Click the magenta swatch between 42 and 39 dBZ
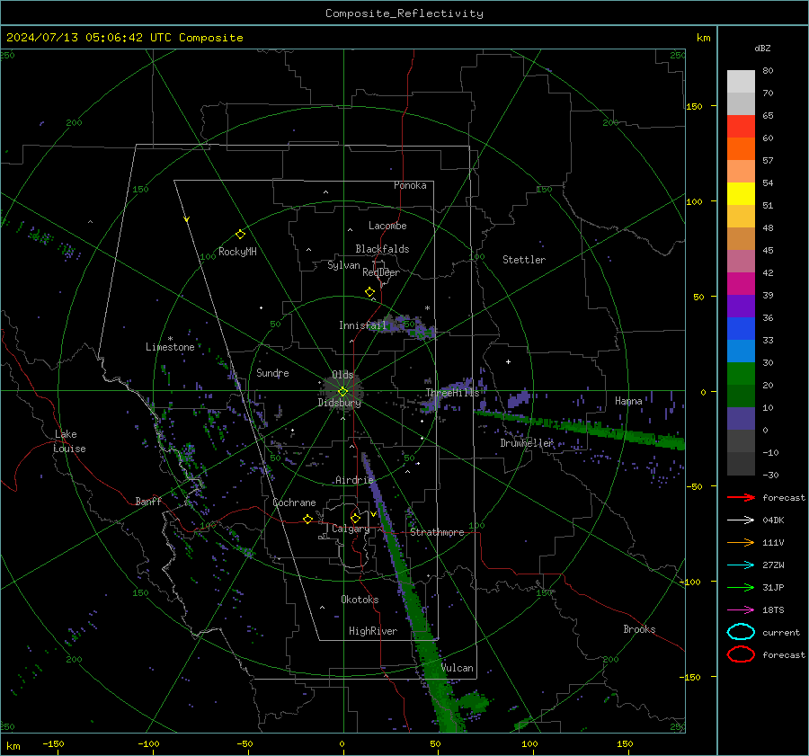 [x=741, y=284]
